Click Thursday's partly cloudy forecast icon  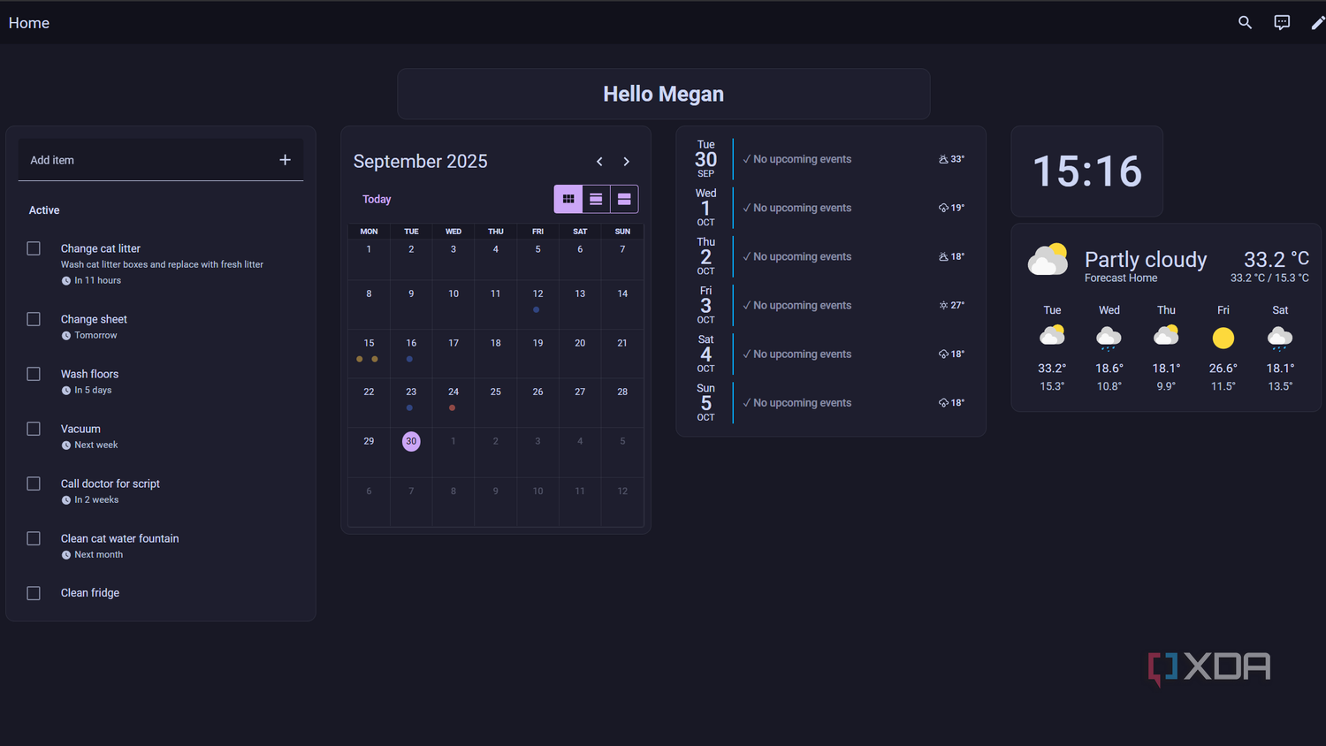(1166, 336)
